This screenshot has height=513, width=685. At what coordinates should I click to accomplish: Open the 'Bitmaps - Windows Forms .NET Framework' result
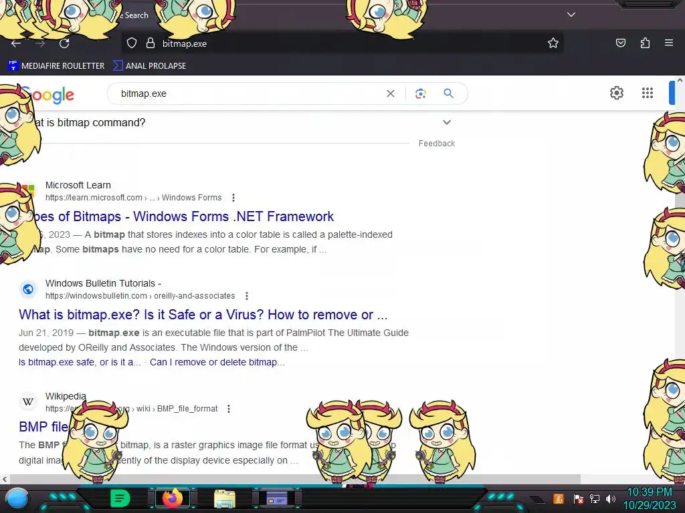coord(183,216)
